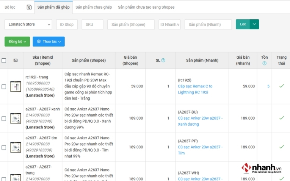Open the Thao tác dropdown menu

pos(49,42)
